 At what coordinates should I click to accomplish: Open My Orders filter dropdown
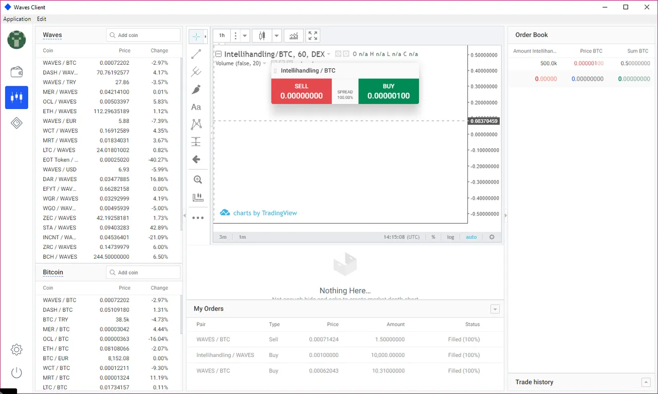495,309
